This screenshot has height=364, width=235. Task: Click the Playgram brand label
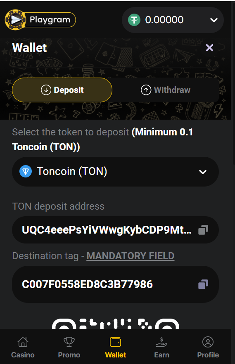click(x=50, y=20)
